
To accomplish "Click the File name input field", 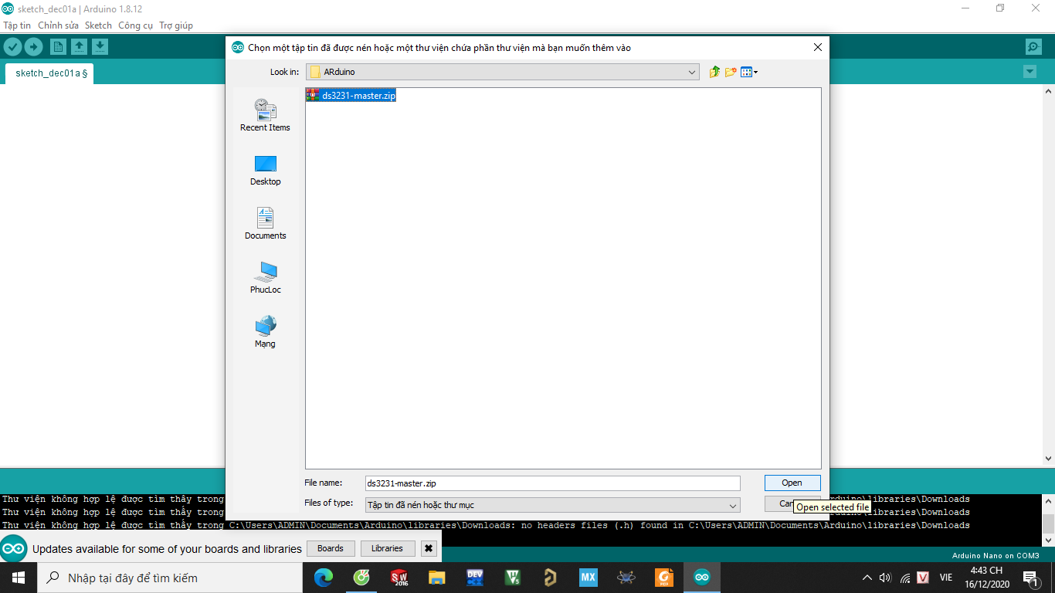I will (552, 483).
